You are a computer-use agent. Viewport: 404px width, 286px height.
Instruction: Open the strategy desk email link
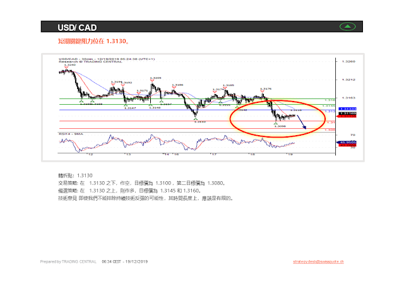(x=318, y=261)
